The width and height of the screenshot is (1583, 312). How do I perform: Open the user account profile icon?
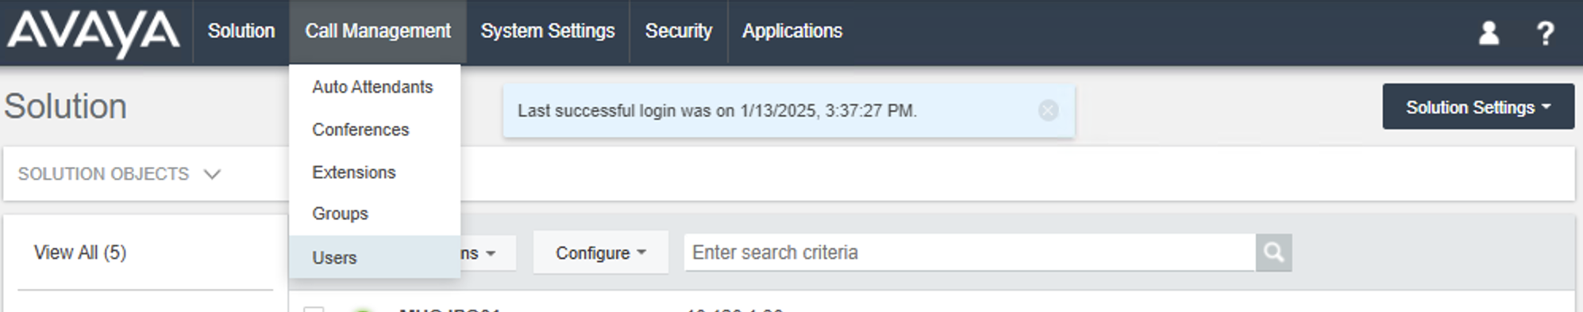pyautogui.click(x=1489, y=32)
